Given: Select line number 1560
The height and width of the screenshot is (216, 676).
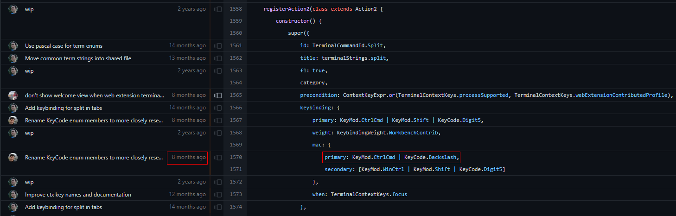Looking at the screenshot, I should pyautogui.click(x=236, y=33).
